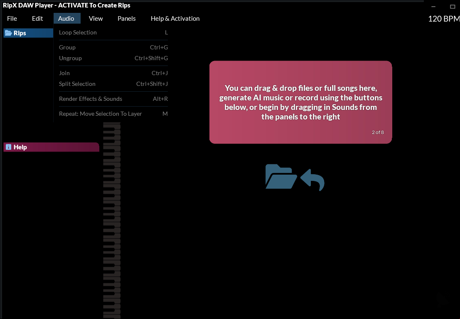
Task: Click the Help panel info icon
Action: pos(8,147)
